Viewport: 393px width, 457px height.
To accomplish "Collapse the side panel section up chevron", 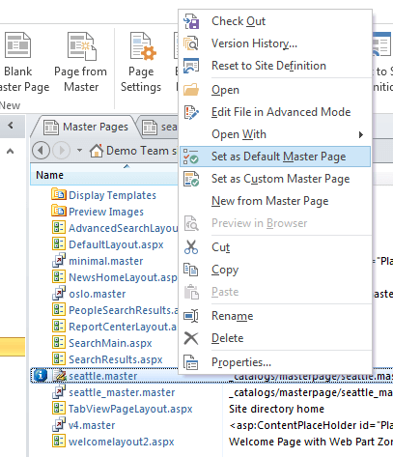I will (x=11, y=151).
